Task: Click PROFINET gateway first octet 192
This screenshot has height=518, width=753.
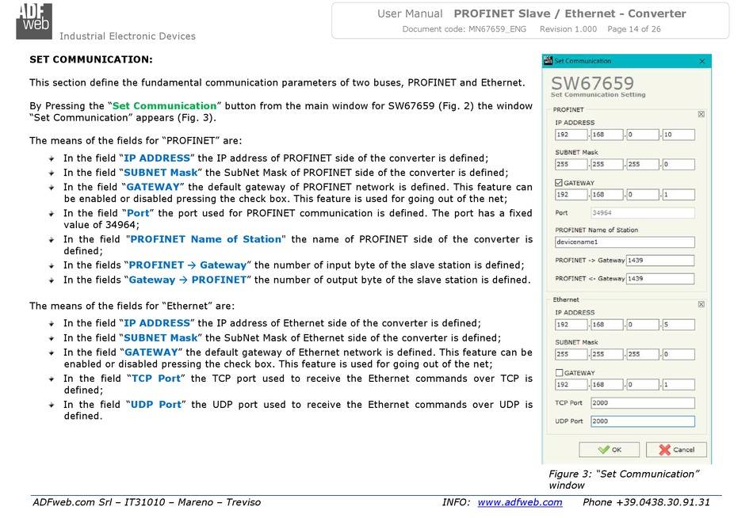Action: 571,195
